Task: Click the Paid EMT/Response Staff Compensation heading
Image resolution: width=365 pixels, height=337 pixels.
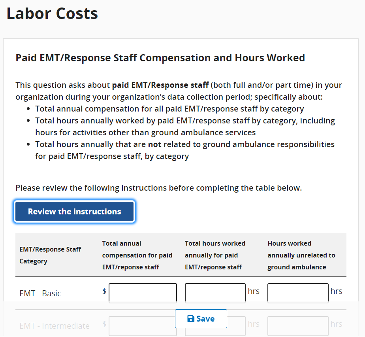Action: click(160, 58)
